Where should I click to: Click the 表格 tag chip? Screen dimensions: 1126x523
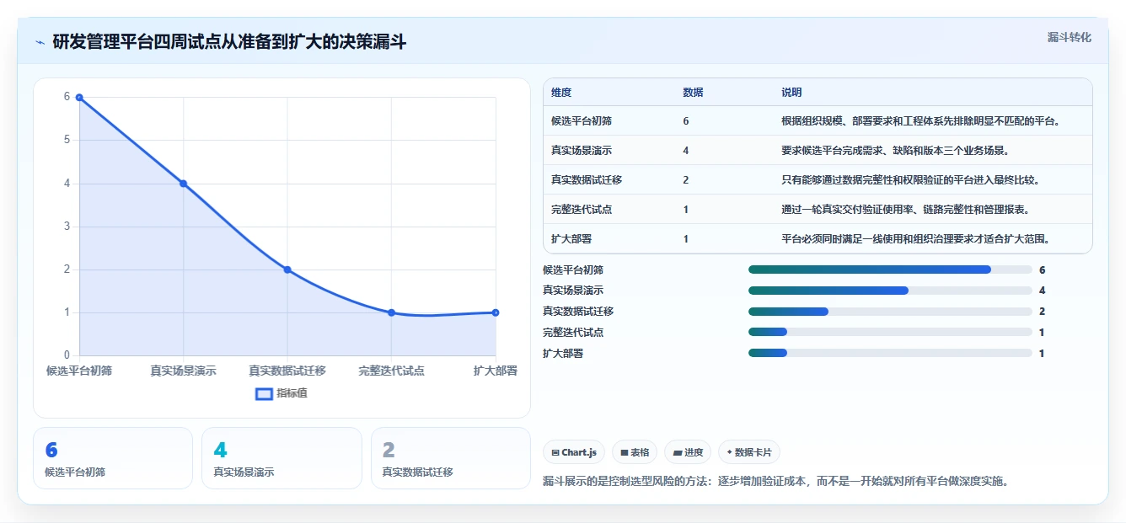635,452
